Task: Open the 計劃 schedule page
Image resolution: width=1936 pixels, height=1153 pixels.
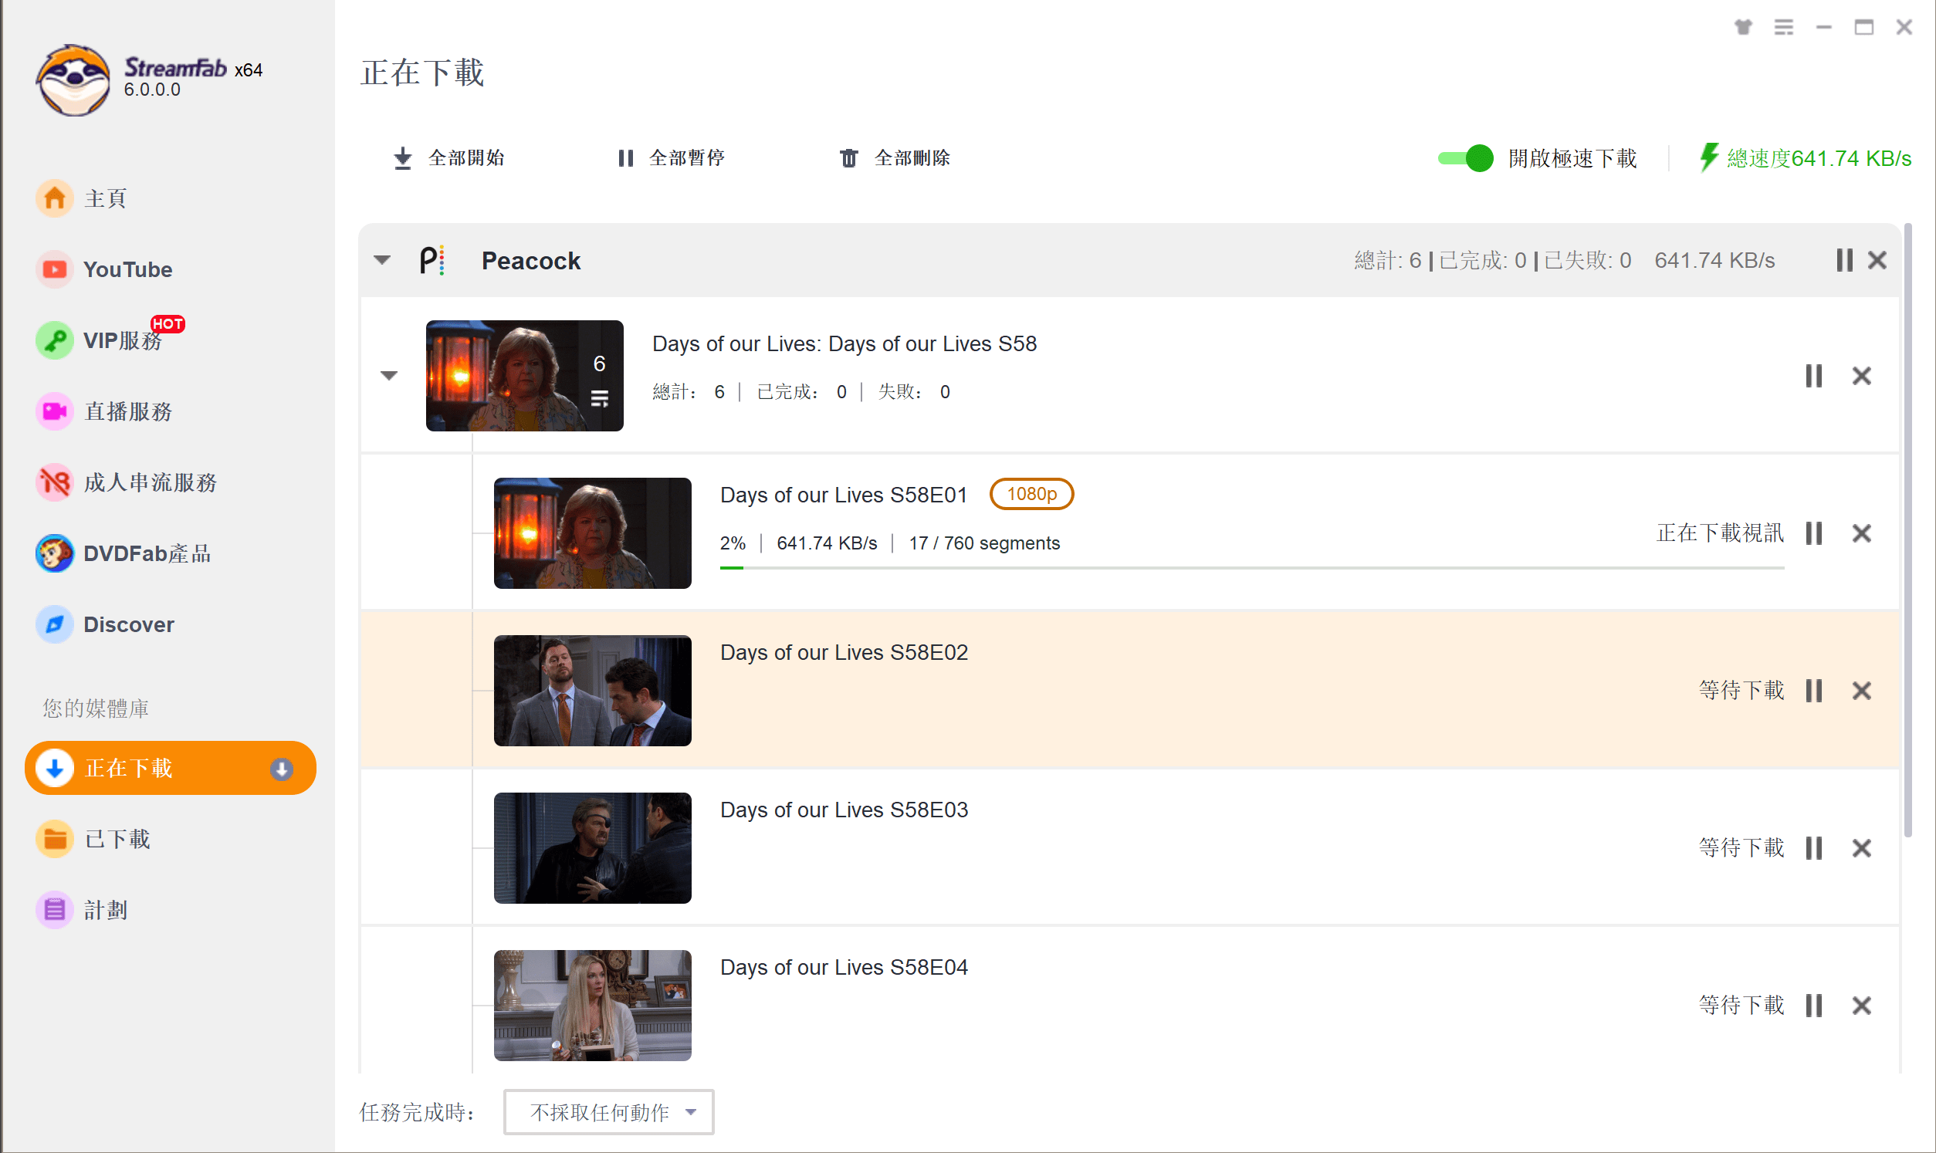Action: 105,910
